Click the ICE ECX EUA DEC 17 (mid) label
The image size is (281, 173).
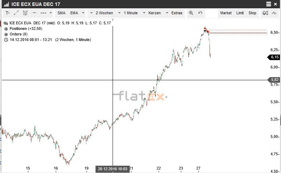[32, 23]
